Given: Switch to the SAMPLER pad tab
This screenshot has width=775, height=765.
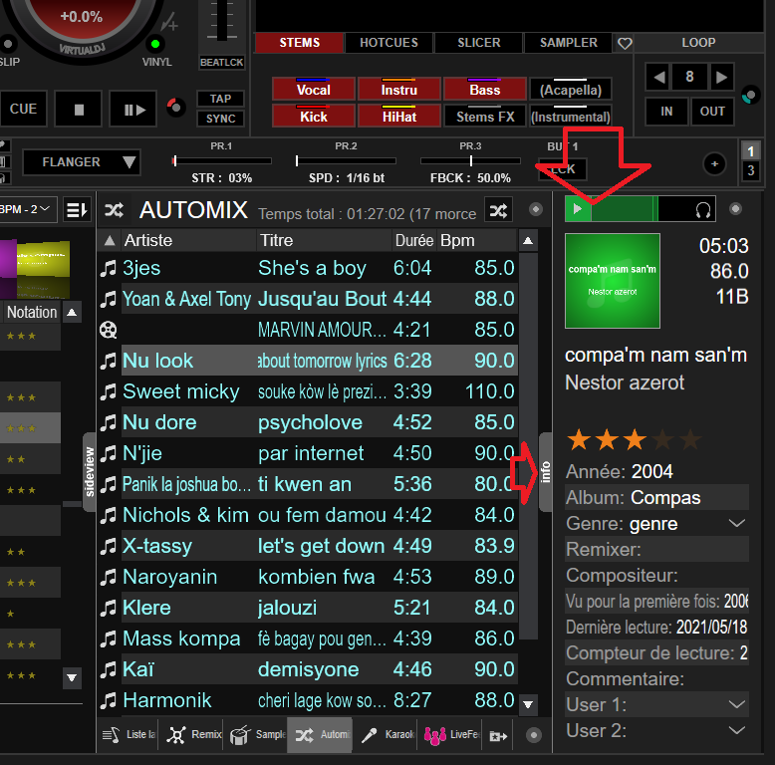Looking at the screenshot, I should tap(569, 43).
